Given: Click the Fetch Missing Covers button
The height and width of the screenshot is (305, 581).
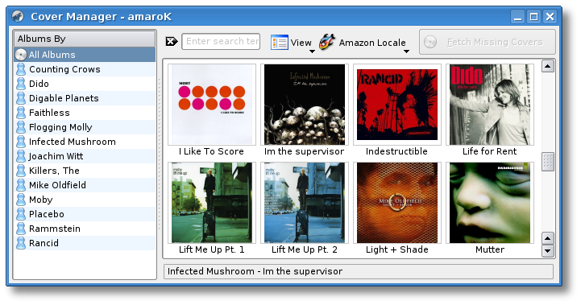Looking at the screenshot, I should point(488,42).
